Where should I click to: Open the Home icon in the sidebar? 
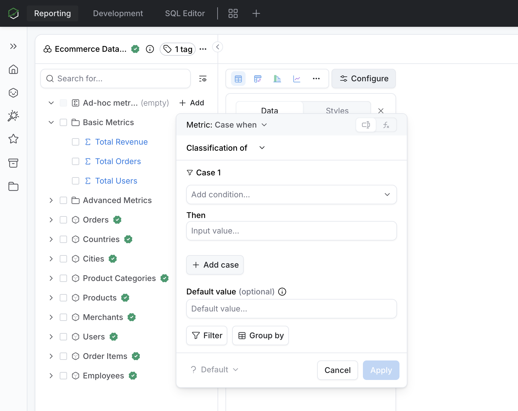pos(13,69)
